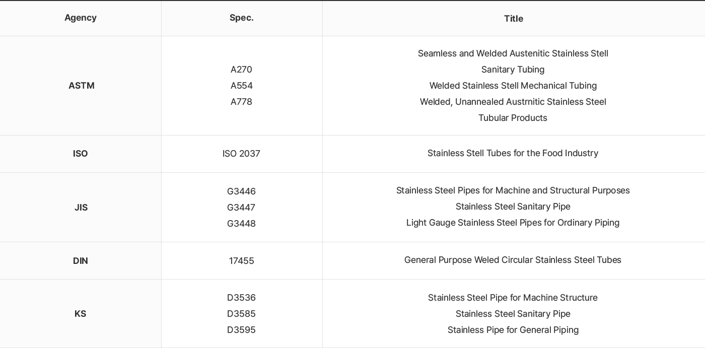This screenshot has width=705, height=348.
Task: Click Stainless Pipe for General Piping title
Action: coord(513,330)
